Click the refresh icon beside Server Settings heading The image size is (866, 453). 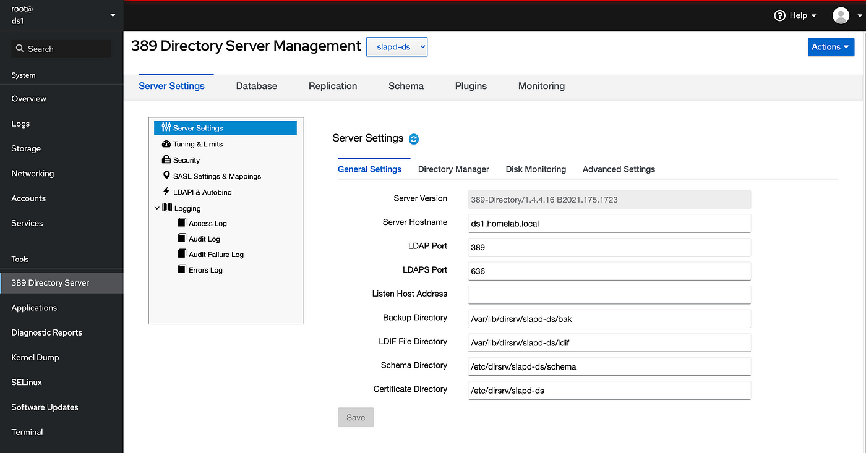click(x=414, y=139)
